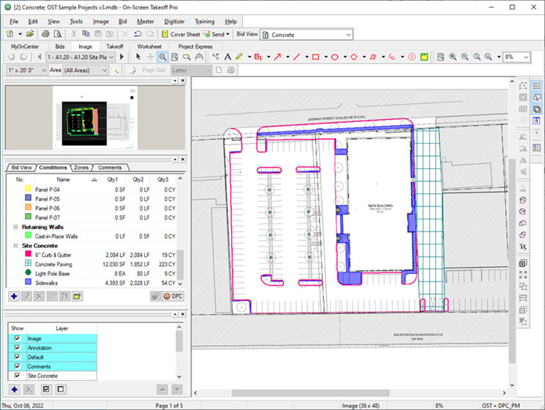
Task: Click the site plan thumbnail preview
Action: [x=96, y=117]
